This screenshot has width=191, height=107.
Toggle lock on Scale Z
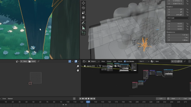[x=187, y=29]
